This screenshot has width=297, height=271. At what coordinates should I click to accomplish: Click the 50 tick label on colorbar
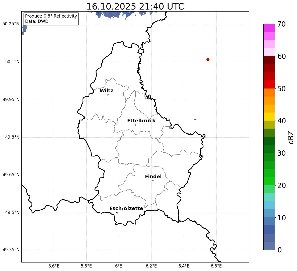281,89
